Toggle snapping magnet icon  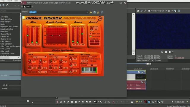(x=145, y=102)
